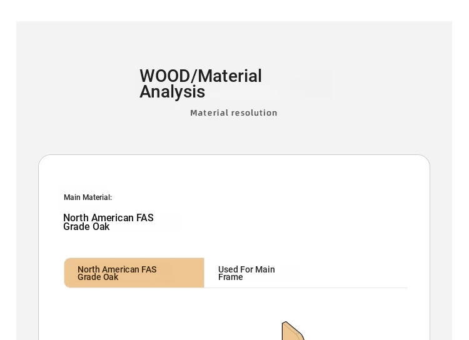Screen dimensions: 469x340
Task: Click the Material resolution subtitle
Action: 234,112
